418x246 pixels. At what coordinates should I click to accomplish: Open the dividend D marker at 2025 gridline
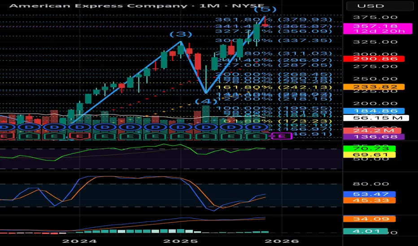[180, 127]
